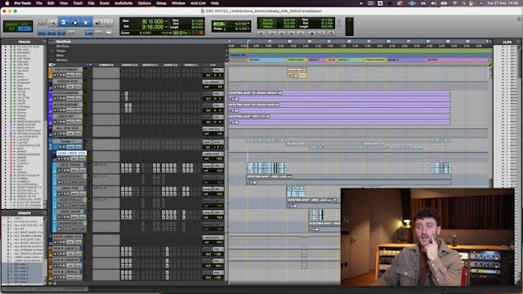Screen dimensions: 523x294
Task: Select the Pencil tool
Action: point(109,23)
